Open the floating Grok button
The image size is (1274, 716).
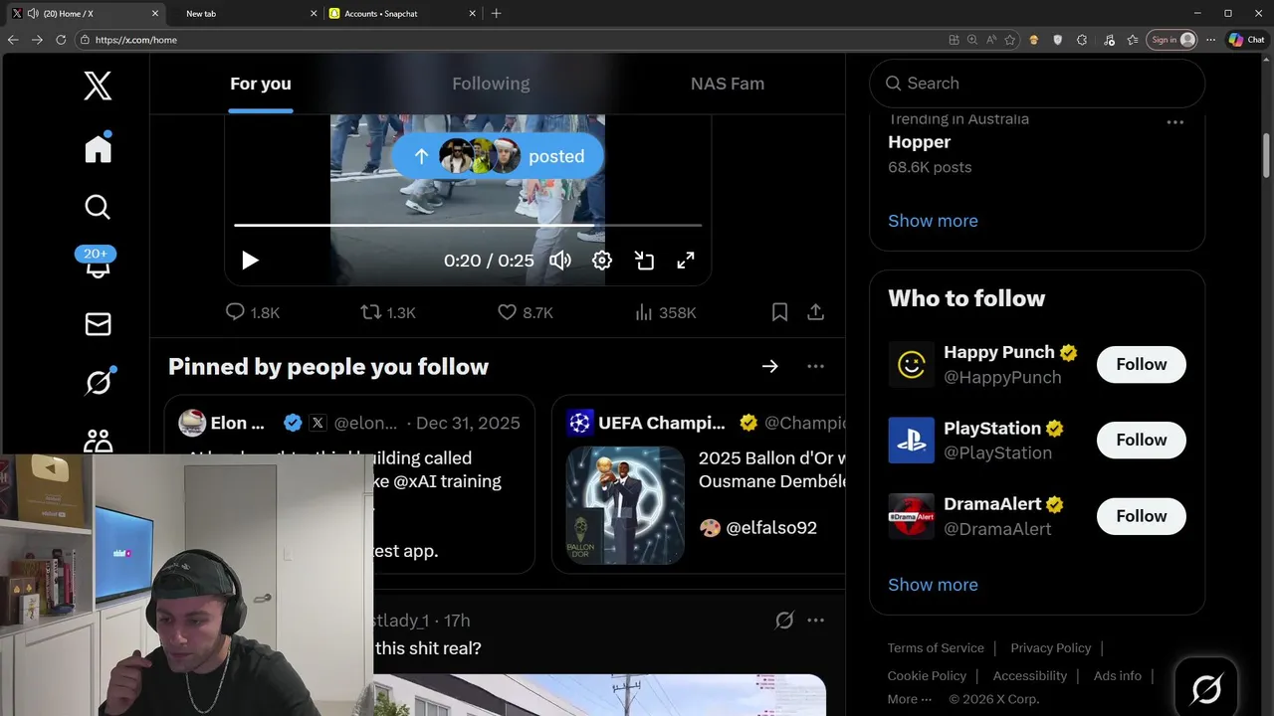point(1206,688)
